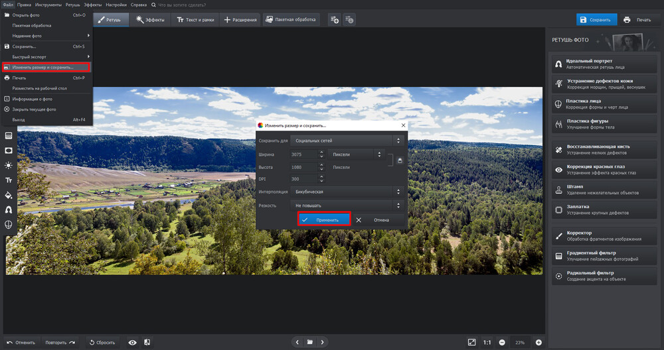Click the 1:1 actual size toggle
Viewport: 664px width, 350px height.
[487, 342]
